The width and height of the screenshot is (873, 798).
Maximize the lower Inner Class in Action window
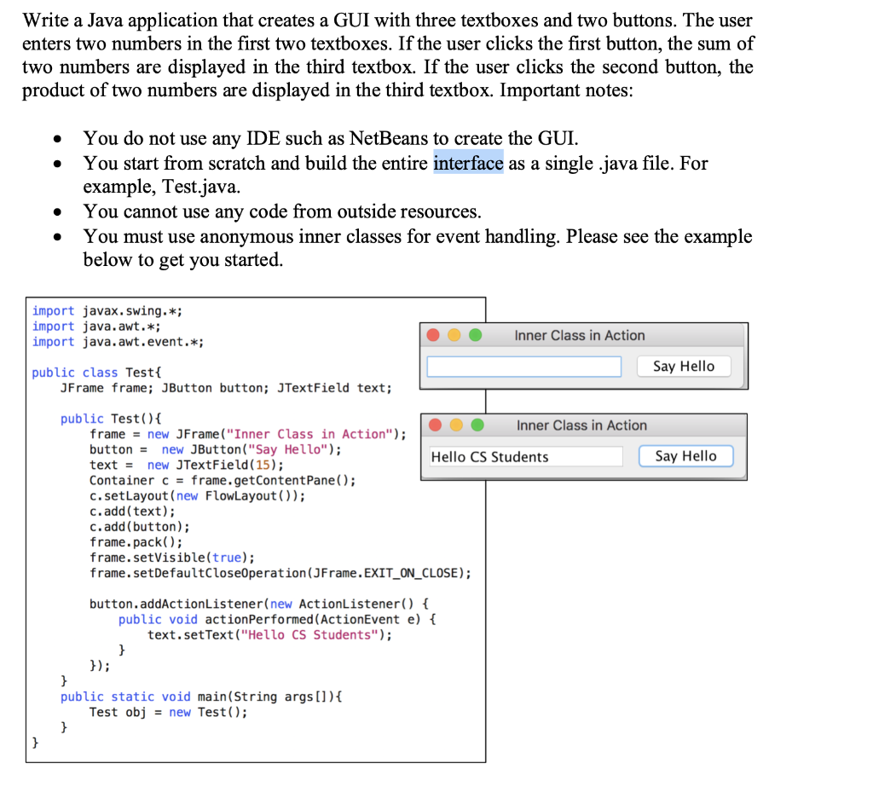point(477,425)
